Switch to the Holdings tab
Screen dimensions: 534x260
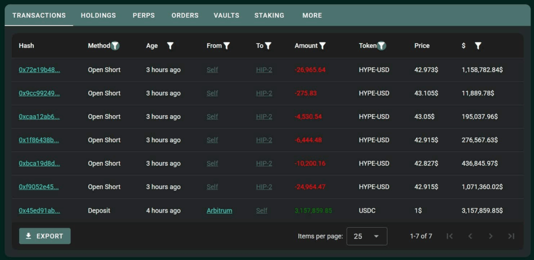pyautogui.click(x=98, y=15)
